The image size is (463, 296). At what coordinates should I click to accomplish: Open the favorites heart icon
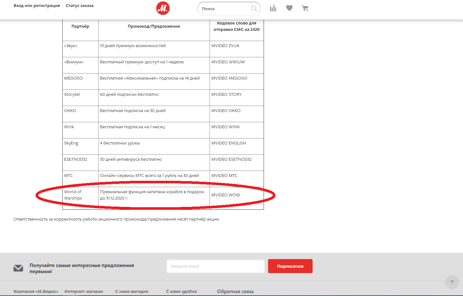(289, 8)
